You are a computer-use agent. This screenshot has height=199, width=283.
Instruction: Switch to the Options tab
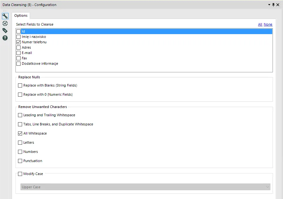[x=21, y=15]
